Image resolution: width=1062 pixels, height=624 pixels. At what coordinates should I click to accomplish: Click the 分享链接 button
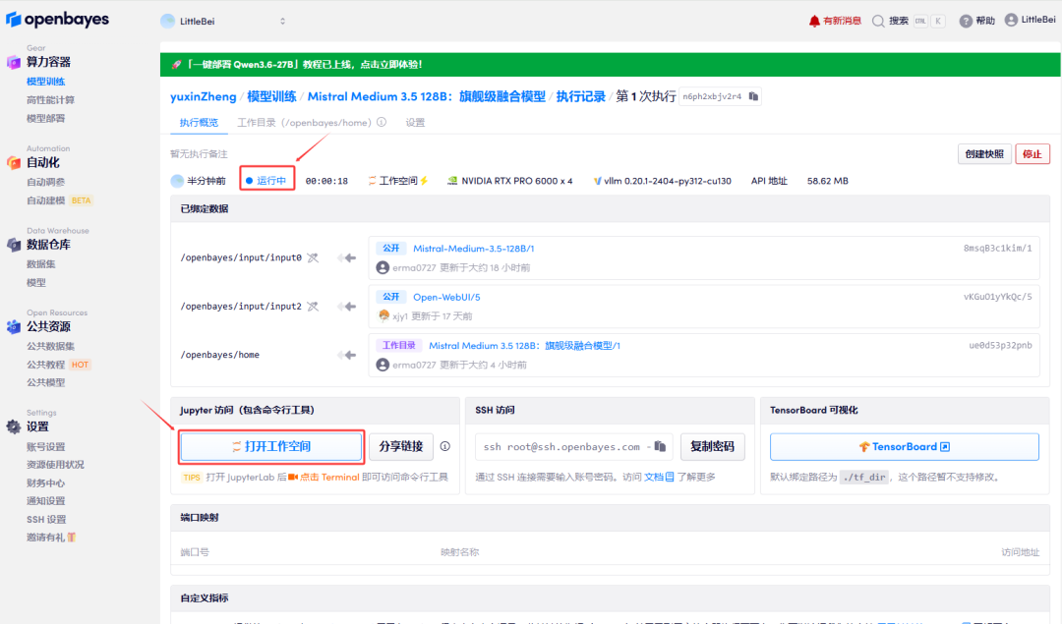[401, 447]
